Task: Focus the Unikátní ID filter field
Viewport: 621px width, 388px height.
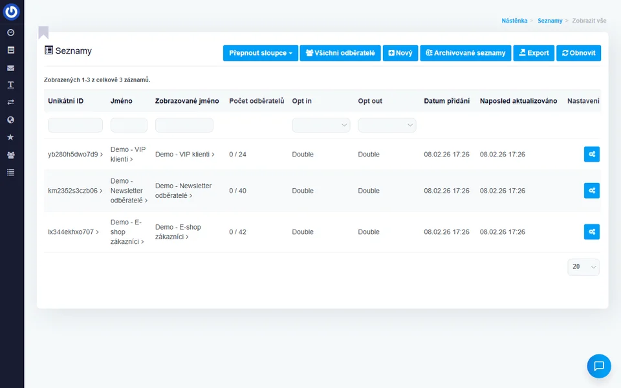Action: pos(75,125)
